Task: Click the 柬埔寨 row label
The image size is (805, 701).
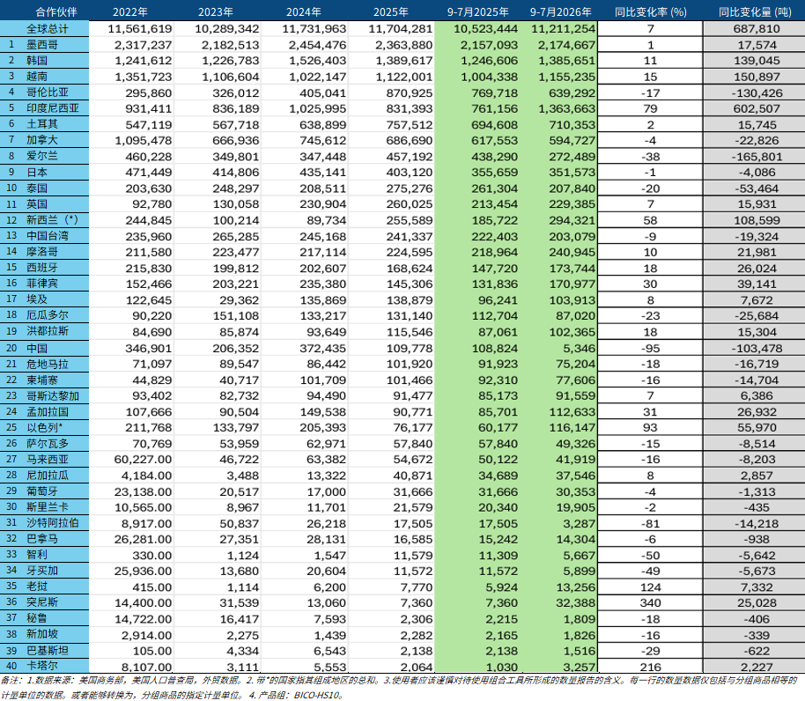Action: pyautogui.click(x=42, y=380)
